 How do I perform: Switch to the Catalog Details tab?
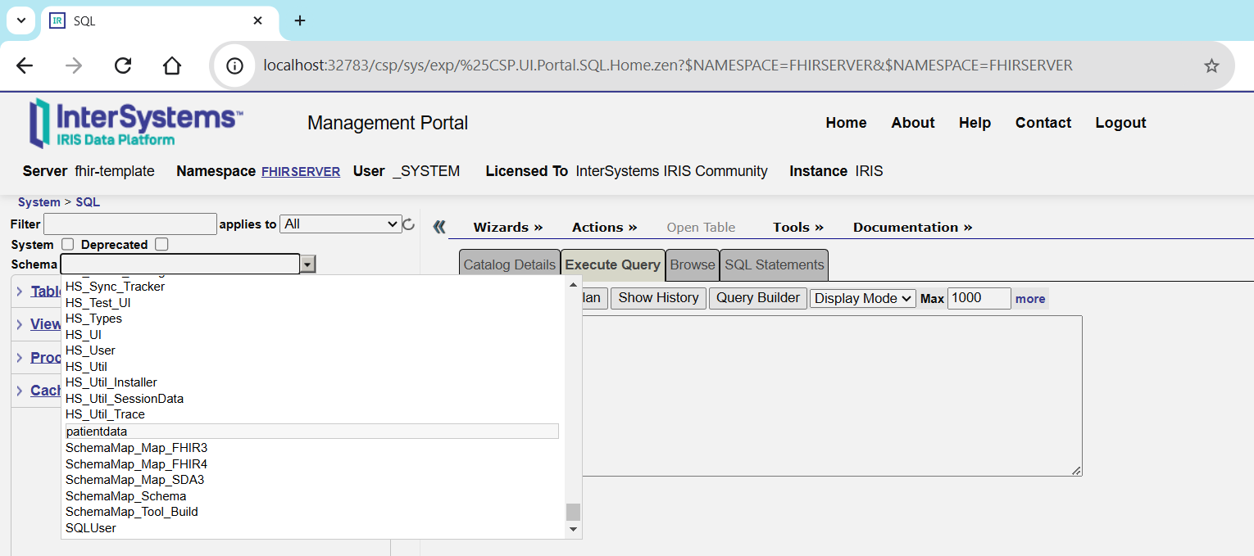point(510,264)
